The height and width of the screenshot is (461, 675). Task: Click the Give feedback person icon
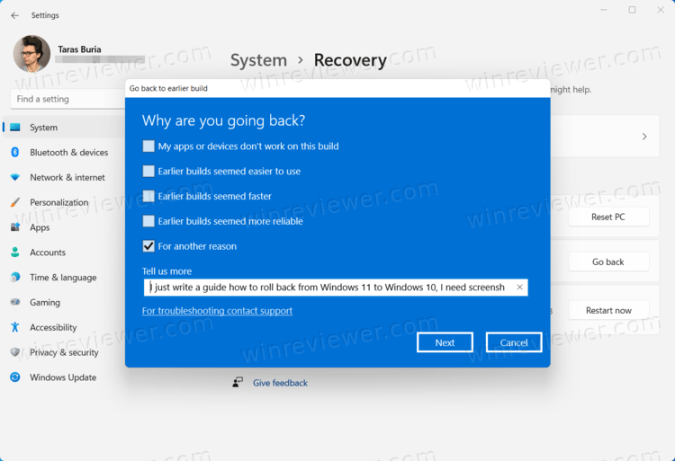238,383
